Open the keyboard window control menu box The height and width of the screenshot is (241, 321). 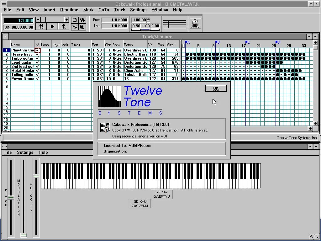(x=4, y=146)
